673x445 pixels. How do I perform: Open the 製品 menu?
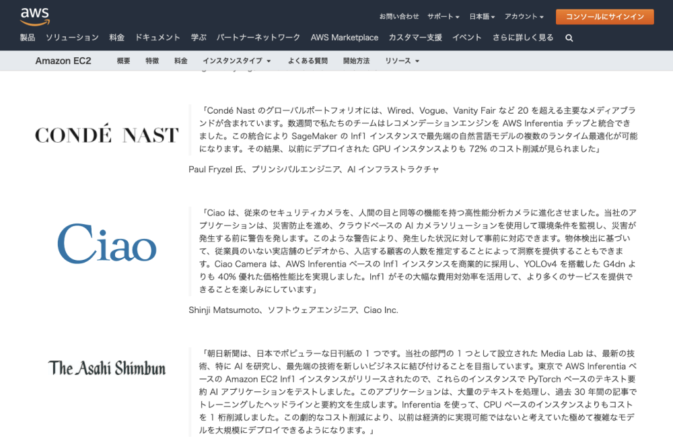pos(28,38)
